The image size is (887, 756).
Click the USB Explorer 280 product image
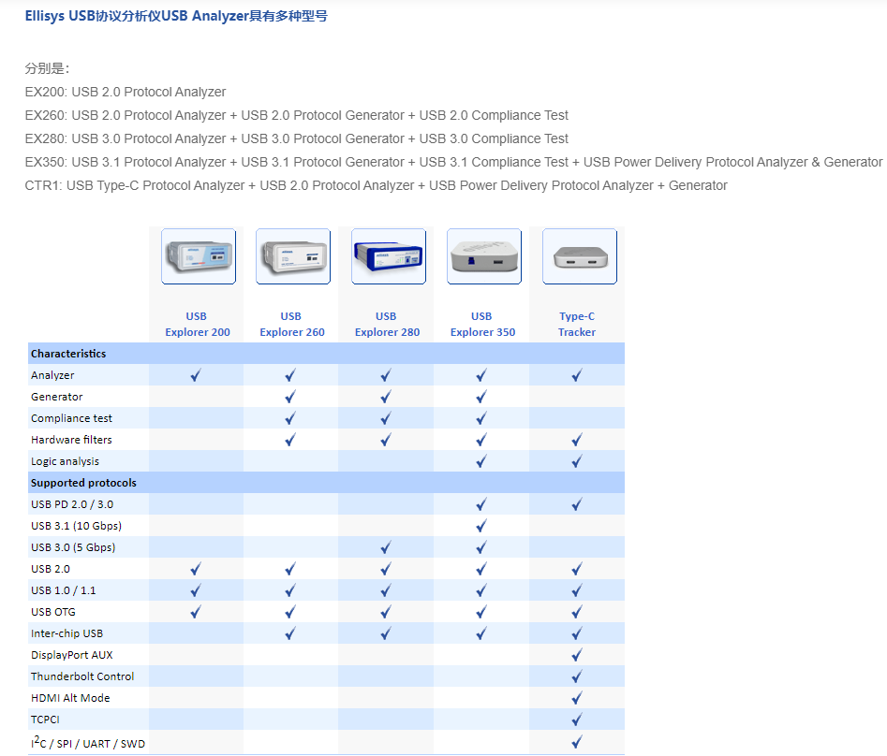(389, 256)
